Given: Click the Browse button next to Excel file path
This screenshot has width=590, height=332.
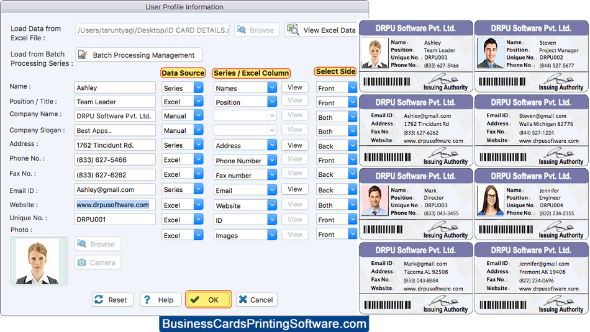Looking at the screenshot, I should pyautogui.click(x=256, y=30).
